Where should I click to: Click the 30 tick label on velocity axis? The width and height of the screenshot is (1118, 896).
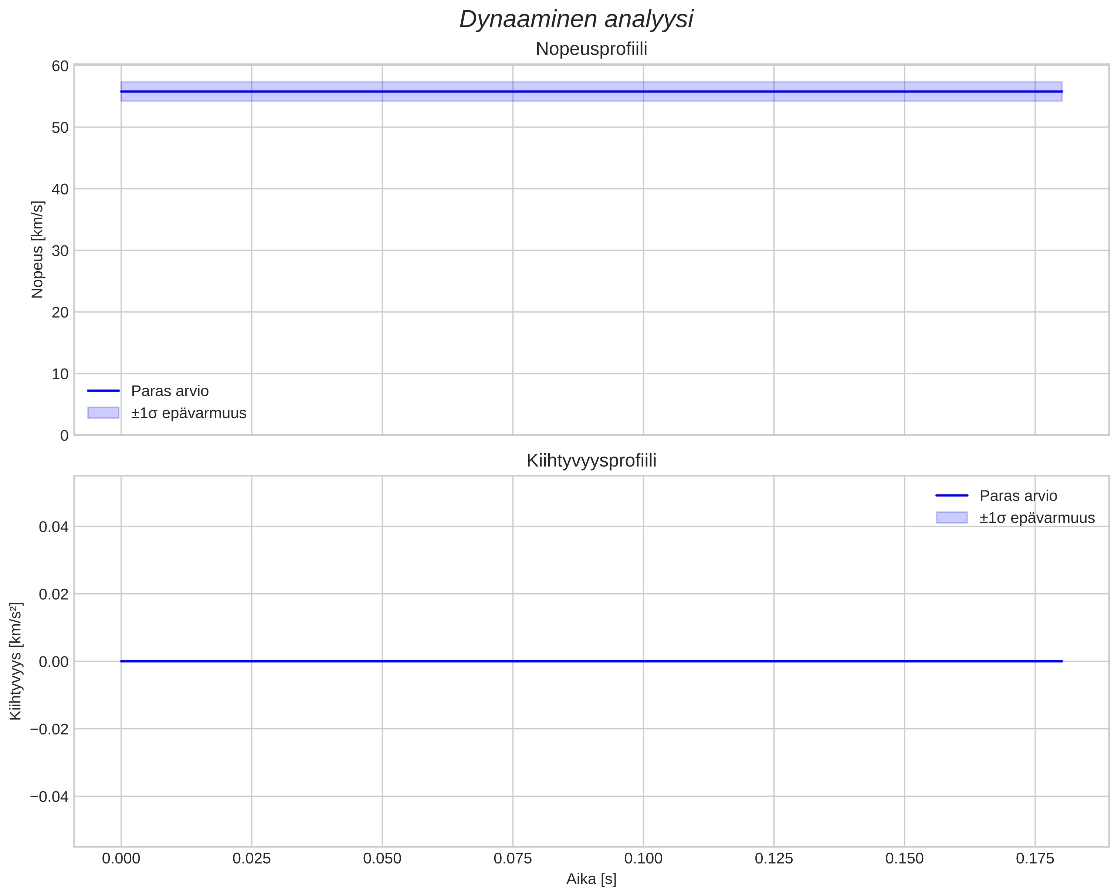(60, 251)
